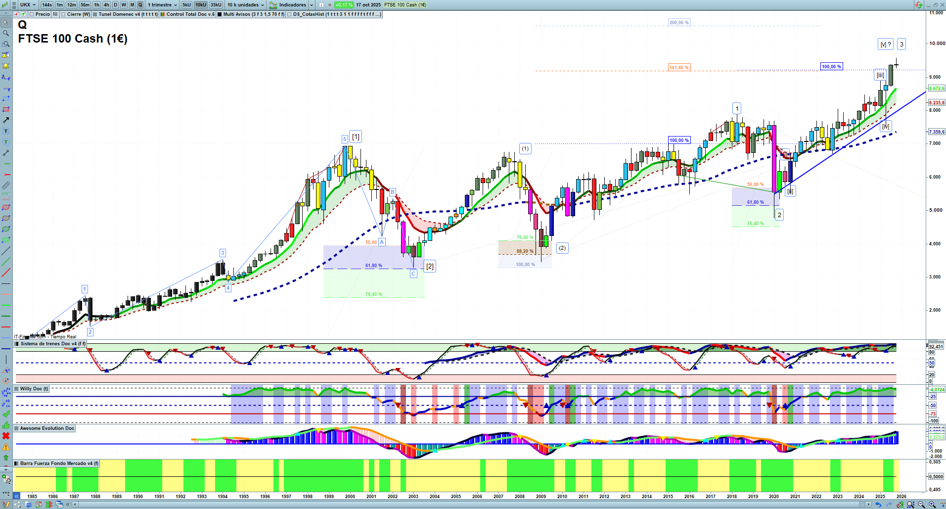Toggle the Cierre (W) checkbox

click(63, 14)
